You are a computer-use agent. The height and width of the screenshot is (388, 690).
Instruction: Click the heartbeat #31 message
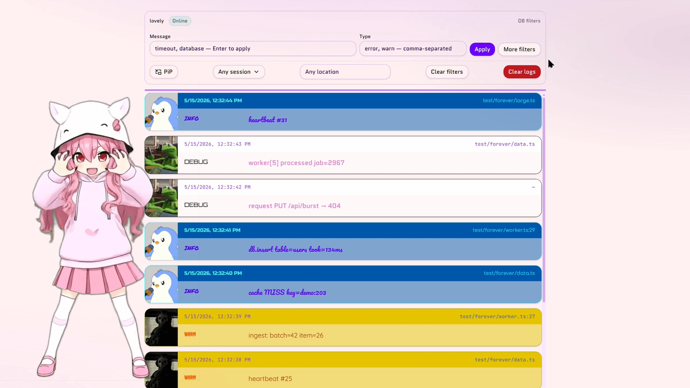[x=268, y=120]
